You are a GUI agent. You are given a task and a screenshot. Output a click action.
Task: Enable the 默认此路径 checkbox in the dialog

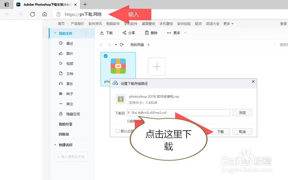118,132
